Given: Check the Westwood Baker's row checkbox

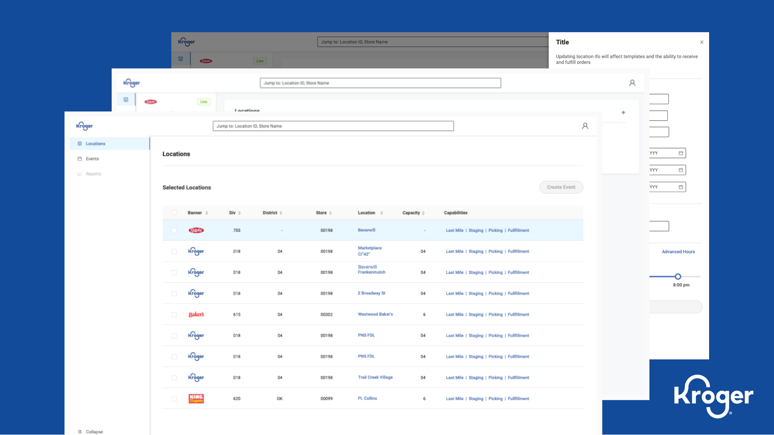Looking at the screenshot, I should (x=174, y=315).
